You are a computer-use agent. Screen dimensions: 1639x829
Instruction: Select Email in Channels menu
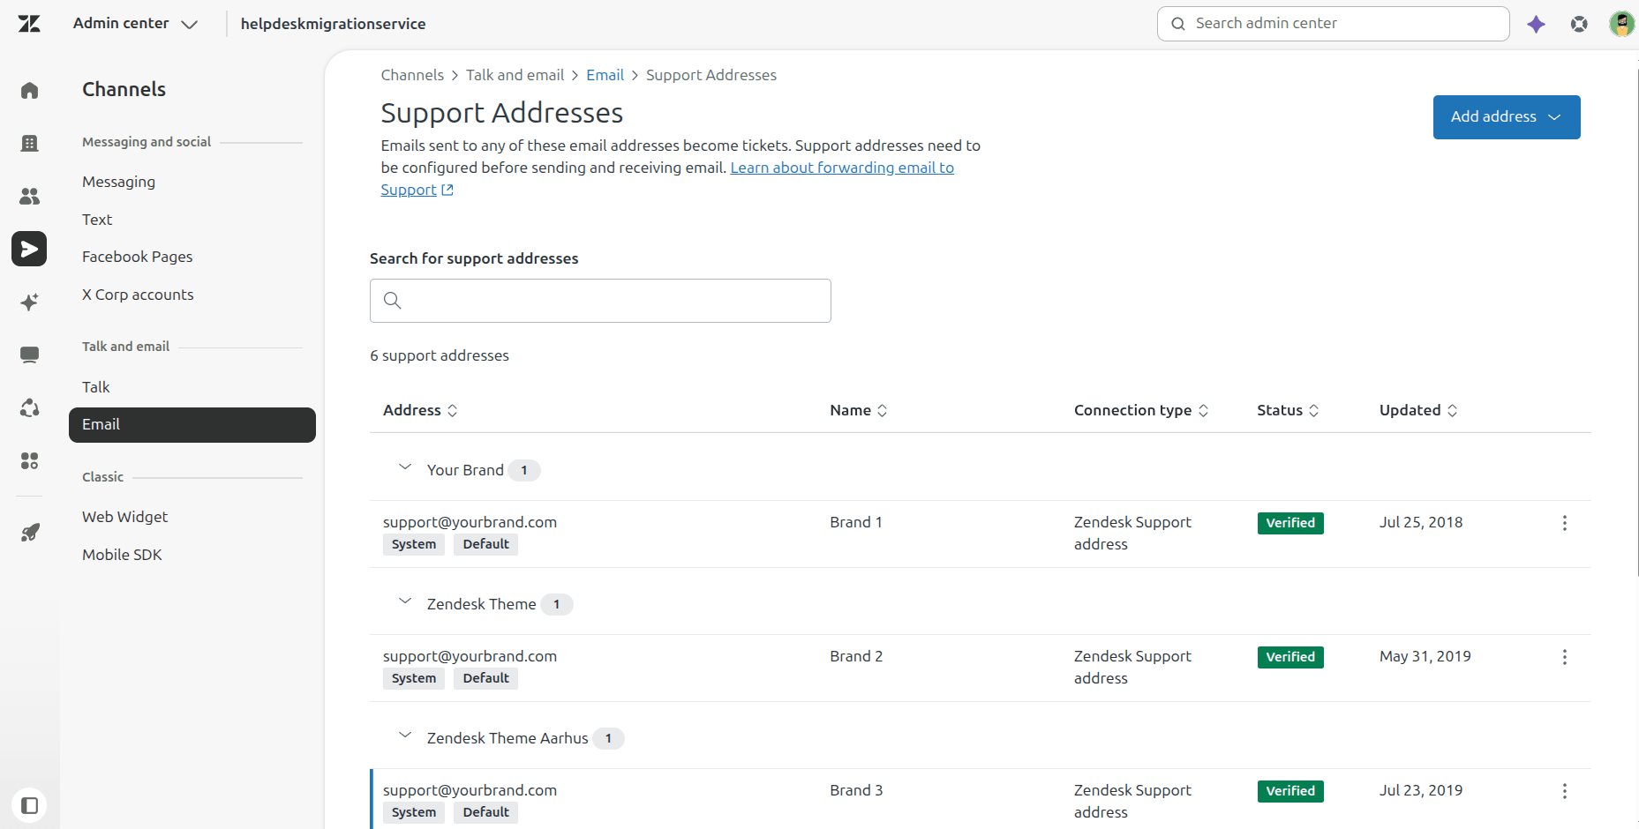(192, 425)
